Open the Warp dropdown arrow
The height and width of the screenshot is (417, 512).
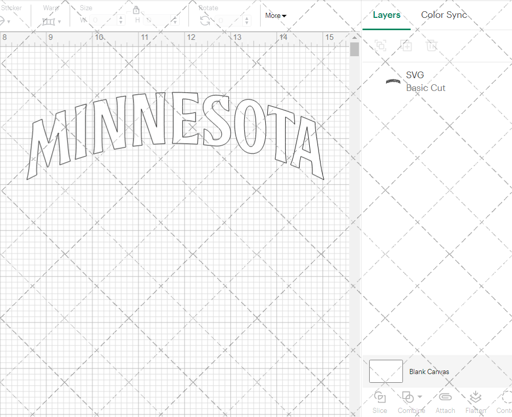coord(59,22)
